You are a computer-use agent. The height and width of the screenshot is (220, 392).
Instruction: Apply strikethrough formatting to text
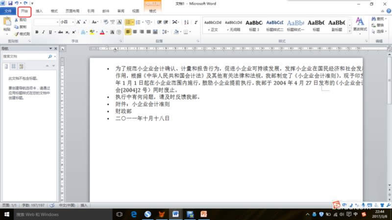click(x=60, y=32)
